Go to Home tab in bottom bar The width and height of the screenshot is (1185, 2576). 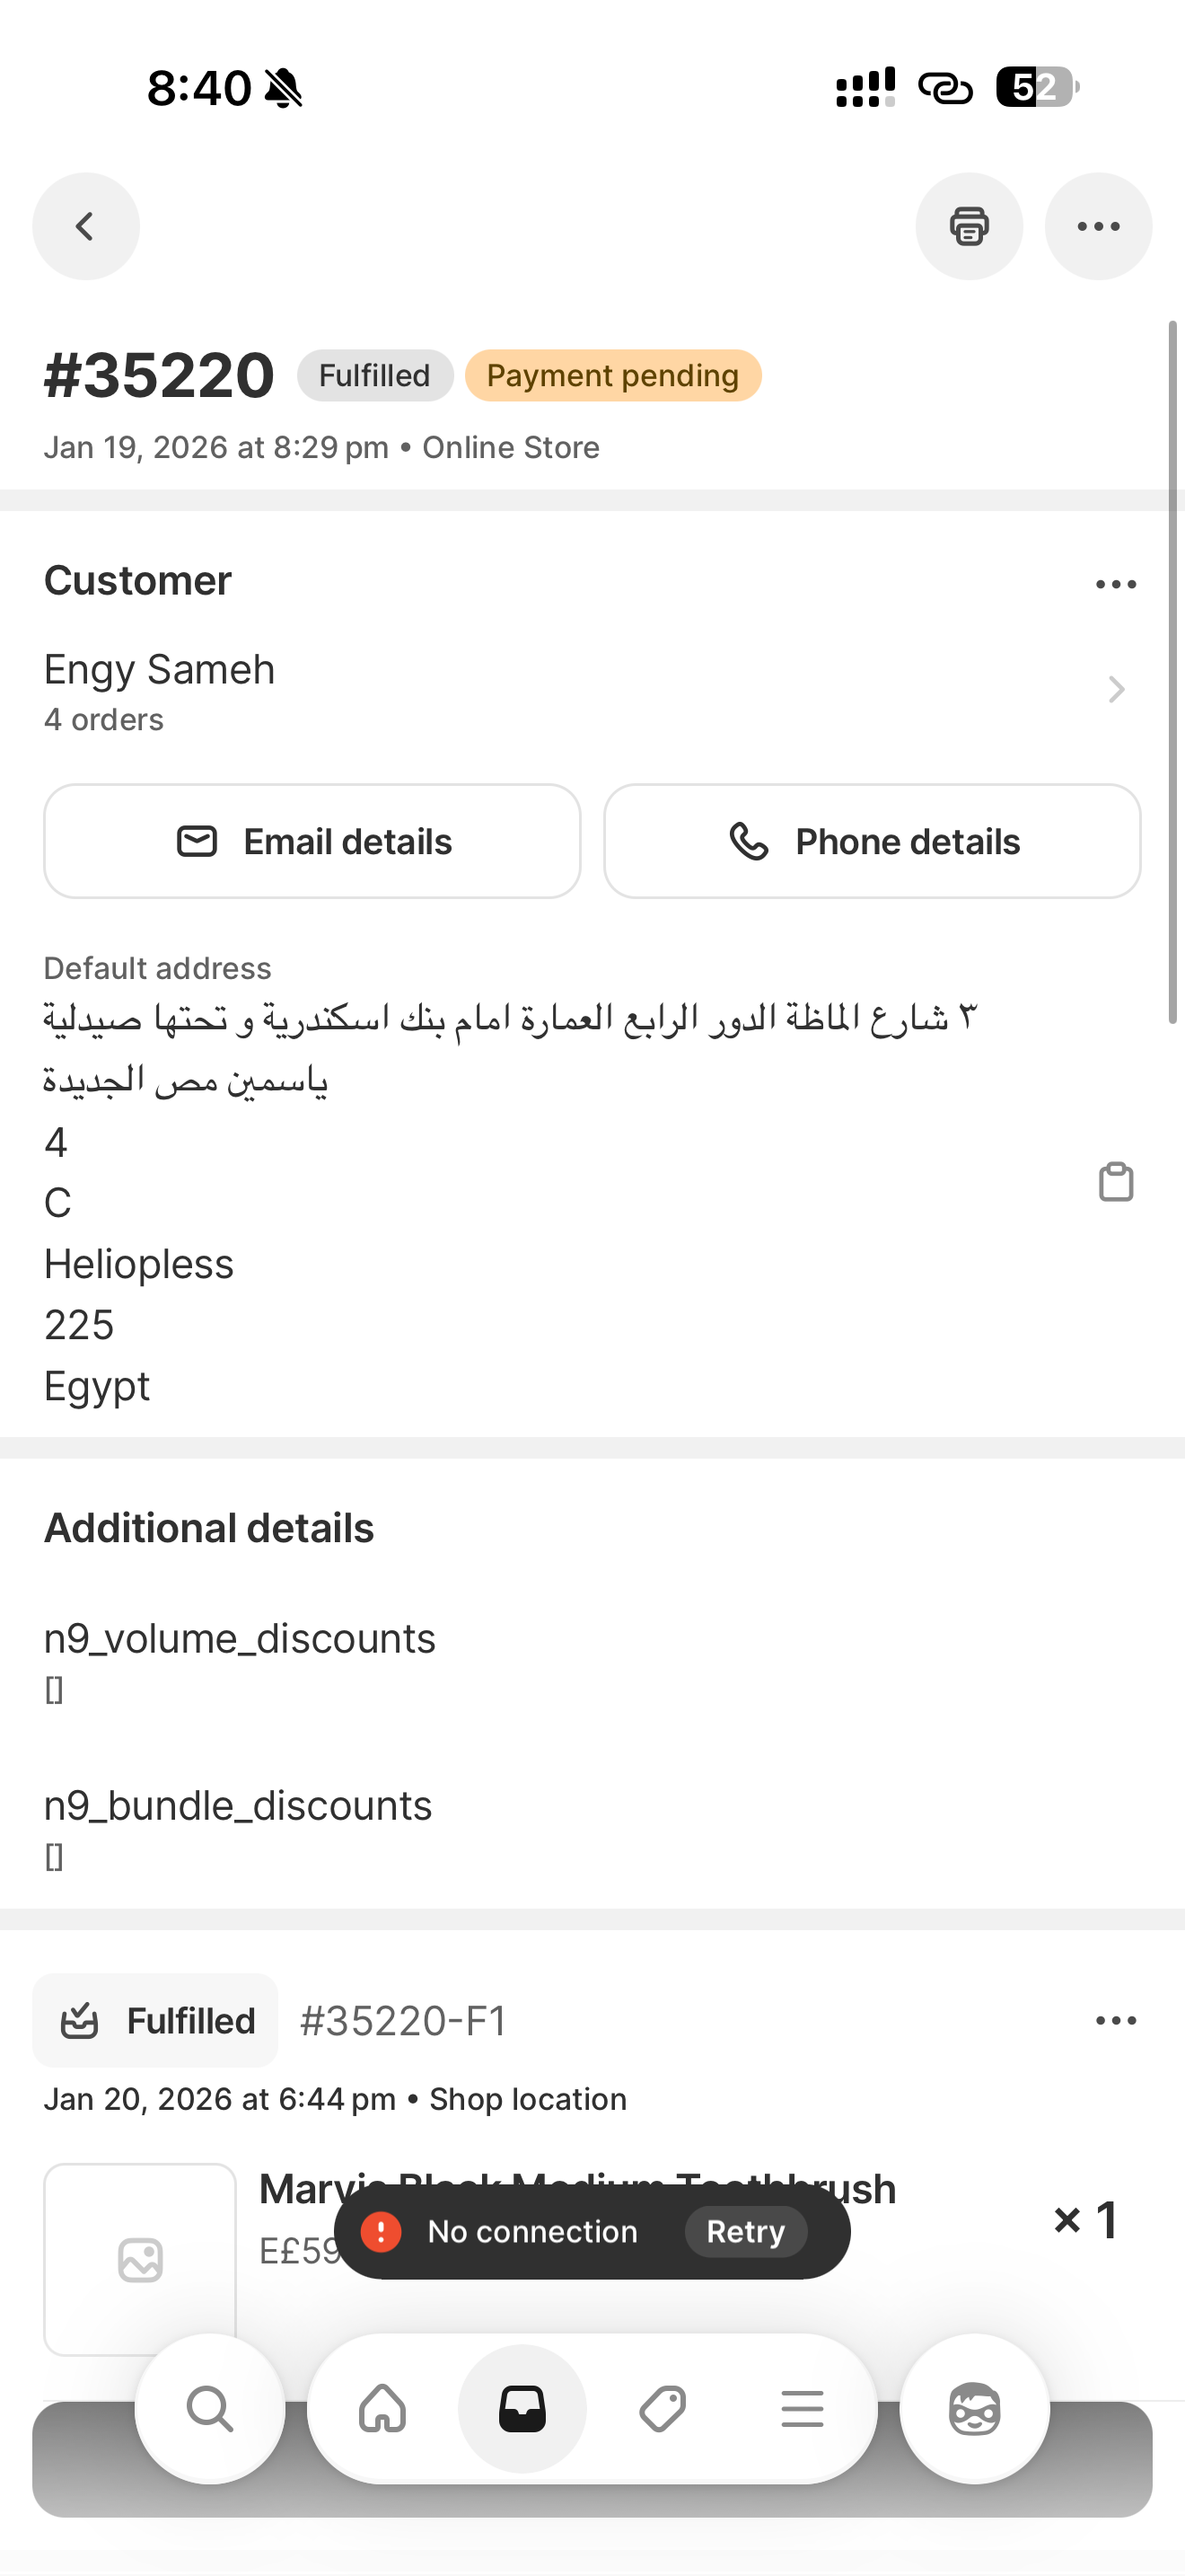pos(382,2408)
